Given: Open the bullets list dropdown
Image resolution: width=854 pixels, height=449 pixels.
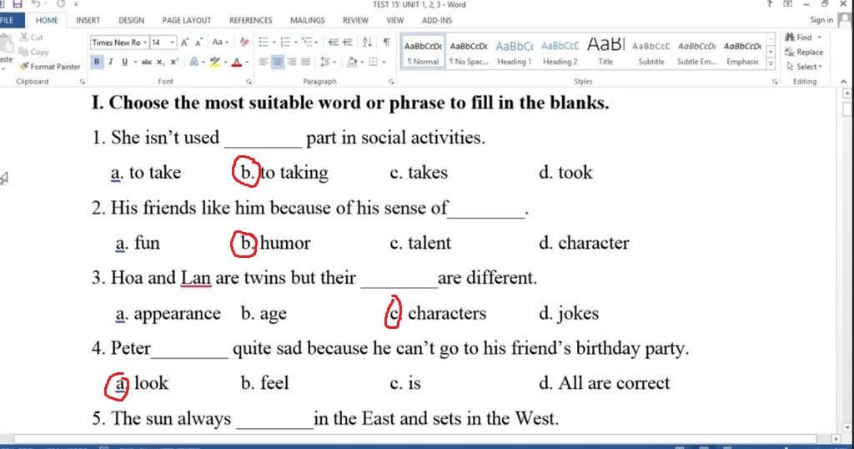Looking at the screenshot, I should pyautogui.click(x=274, y=43).
